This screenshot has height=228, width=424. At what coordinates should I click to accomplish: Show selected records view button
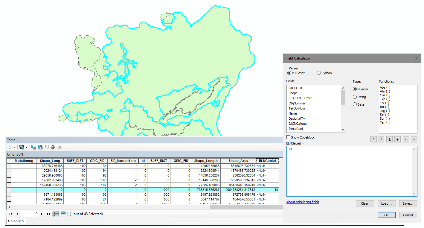[63, 214]
